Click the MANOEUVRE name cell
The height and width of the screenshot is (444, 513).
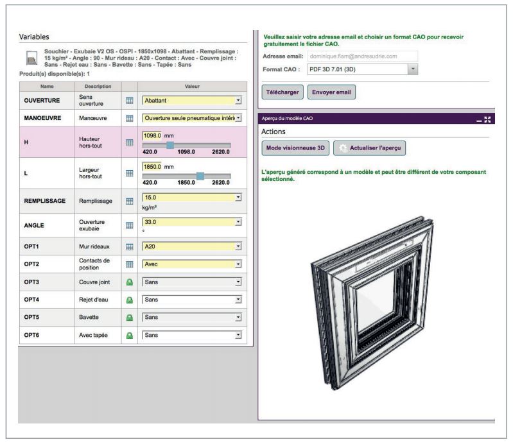[x=47, y=118]
